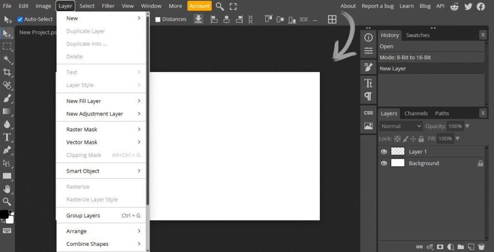The height and width of the screenshot is (252, 494).
Task: Click the Account button
Action: (199, 6)
